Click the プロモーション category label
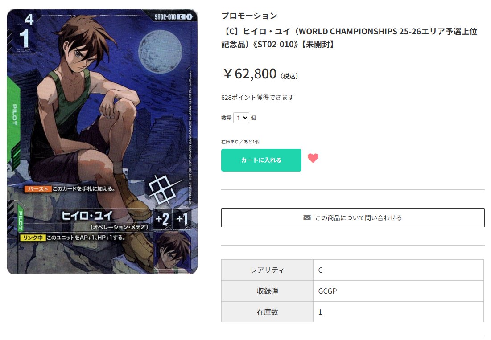 click(x=248, y=15)
